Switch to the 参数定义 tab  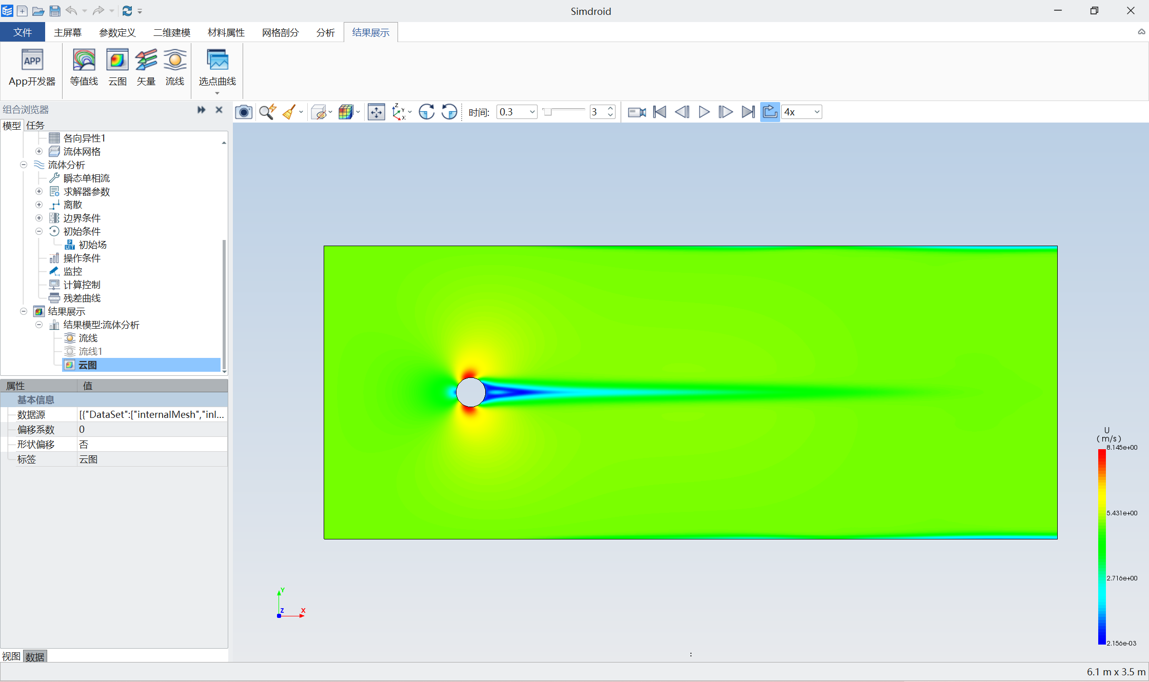coord(117,32)
